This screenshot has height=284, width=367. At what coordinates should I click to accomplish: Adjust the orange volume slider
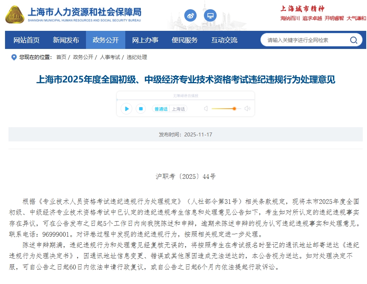tap(234, 109)
